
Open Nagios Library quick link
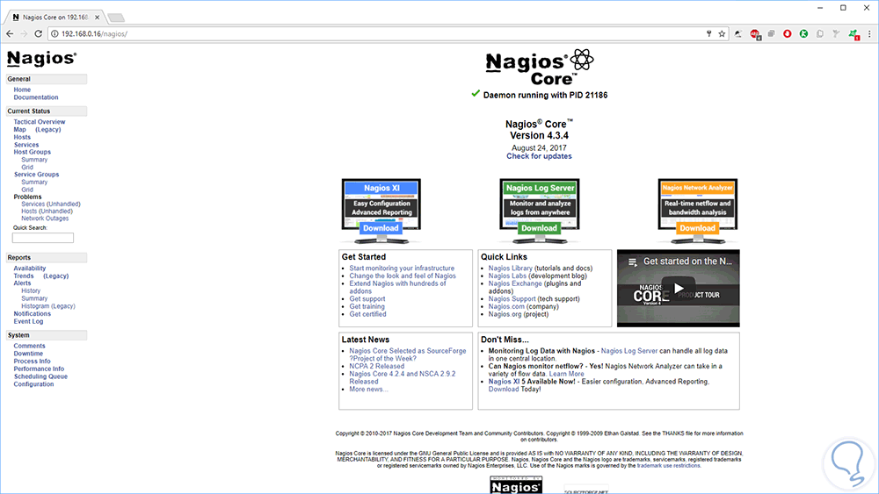510,268
